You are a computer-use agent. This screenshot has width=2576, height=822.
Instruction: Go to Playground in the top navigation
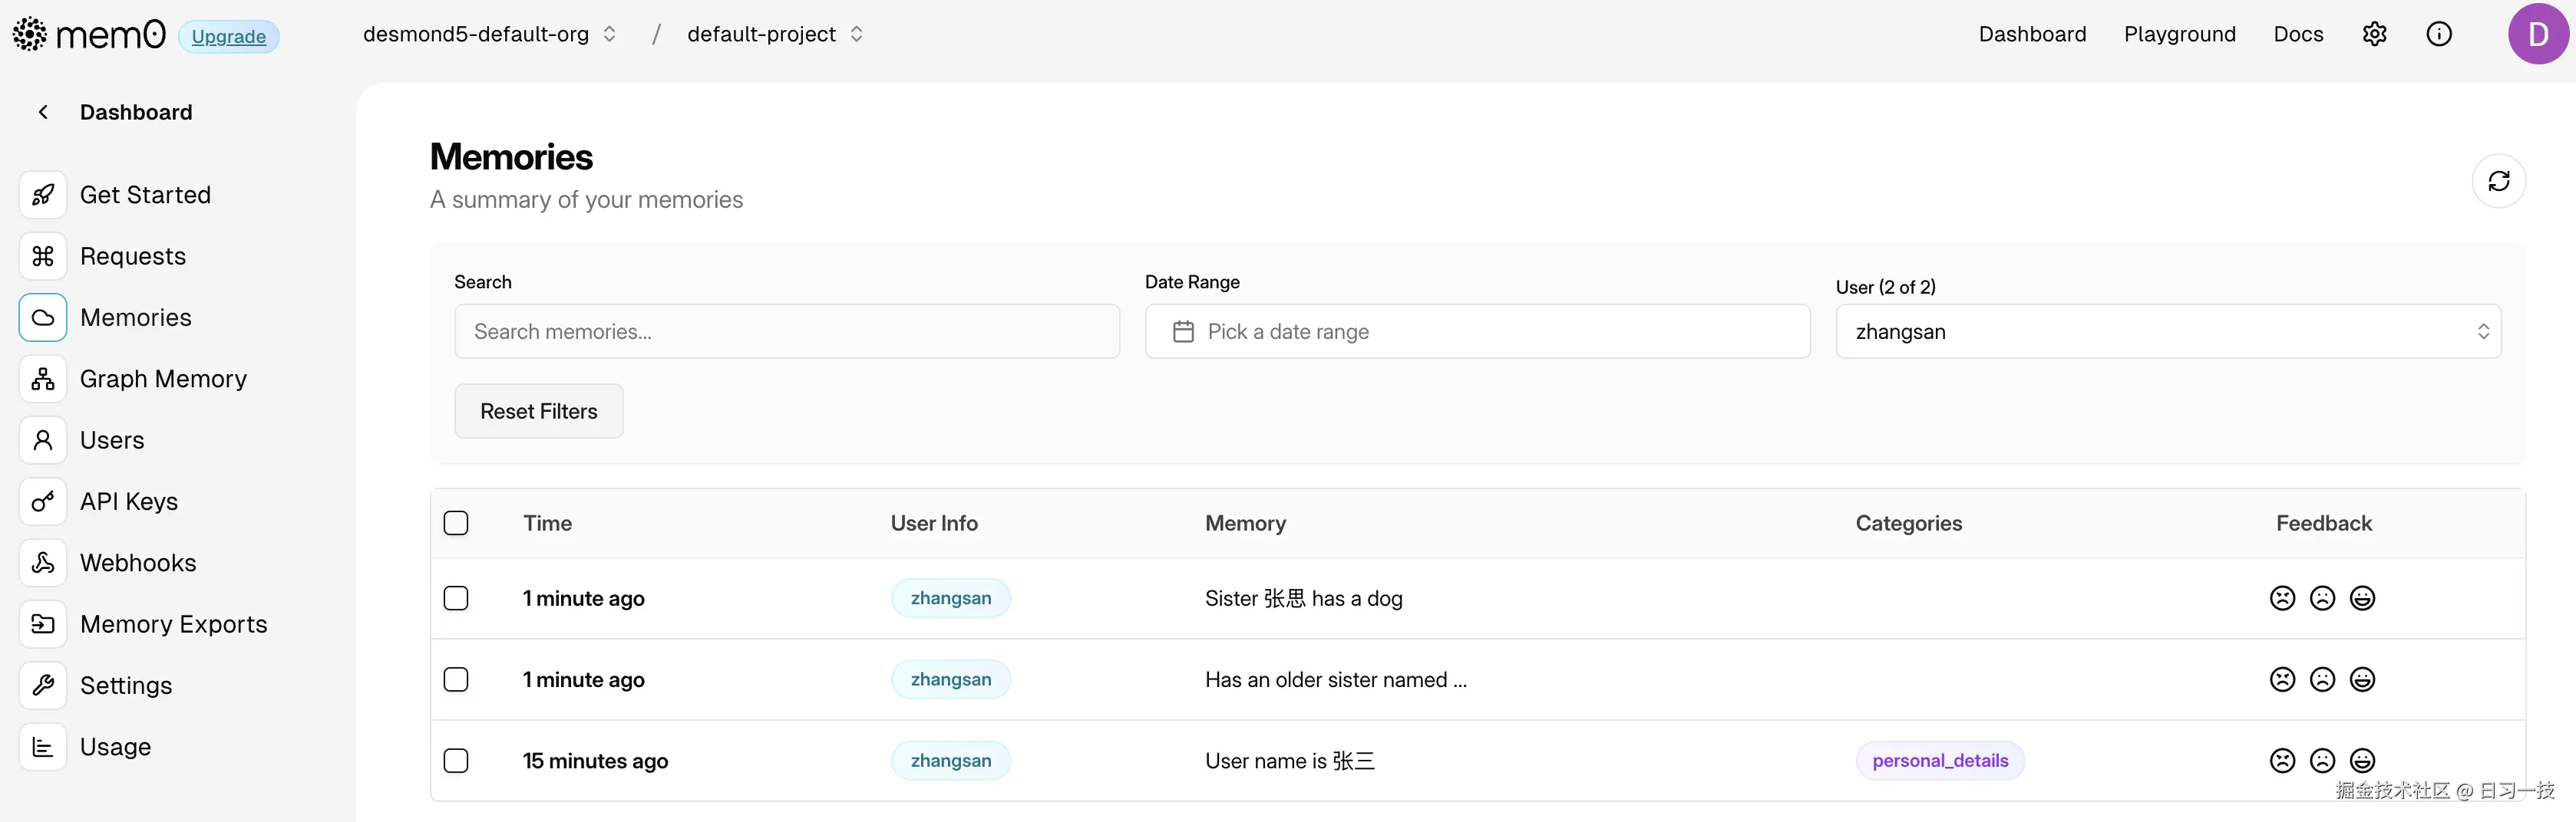[2179, 34]
